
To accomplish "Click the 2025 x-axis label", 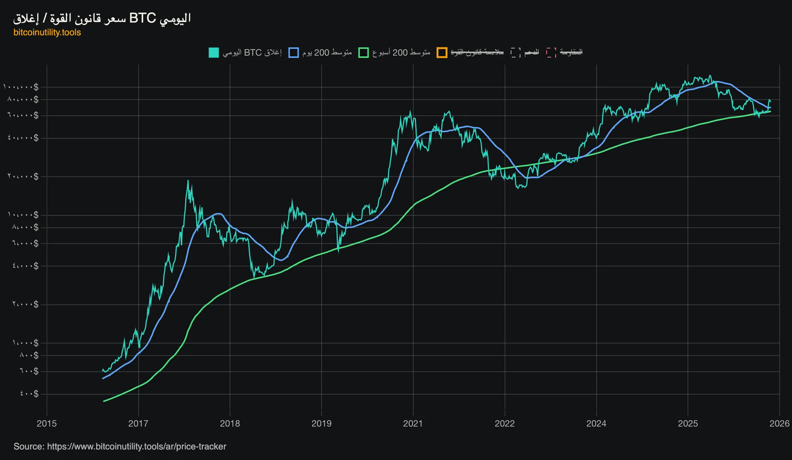I will coord(688,424).
